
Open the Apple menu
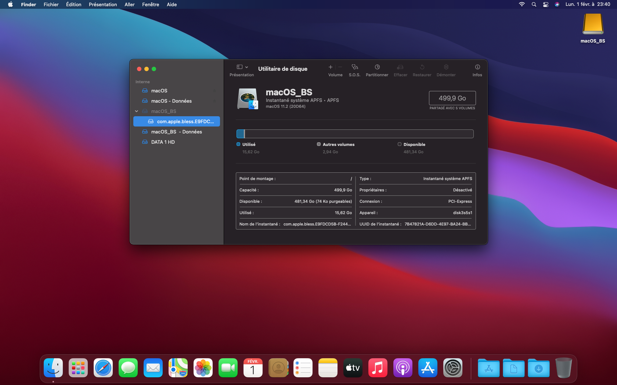[x=10, y=4]
